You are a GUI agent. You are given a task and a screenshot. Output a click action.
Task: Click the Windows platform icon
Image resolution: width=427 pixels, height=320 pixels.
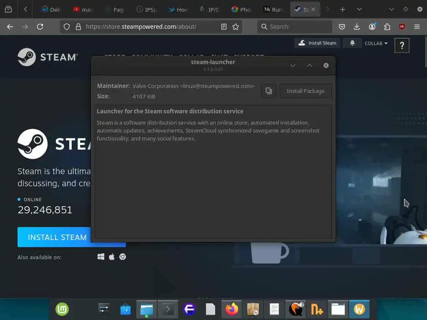101,257
